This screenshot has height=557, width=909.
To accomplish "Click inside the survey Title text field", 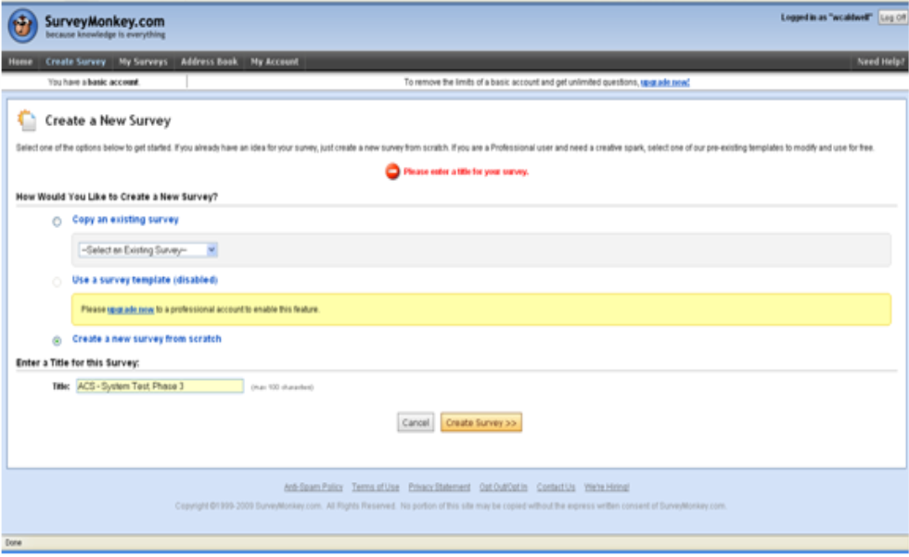I will [160, 386].
